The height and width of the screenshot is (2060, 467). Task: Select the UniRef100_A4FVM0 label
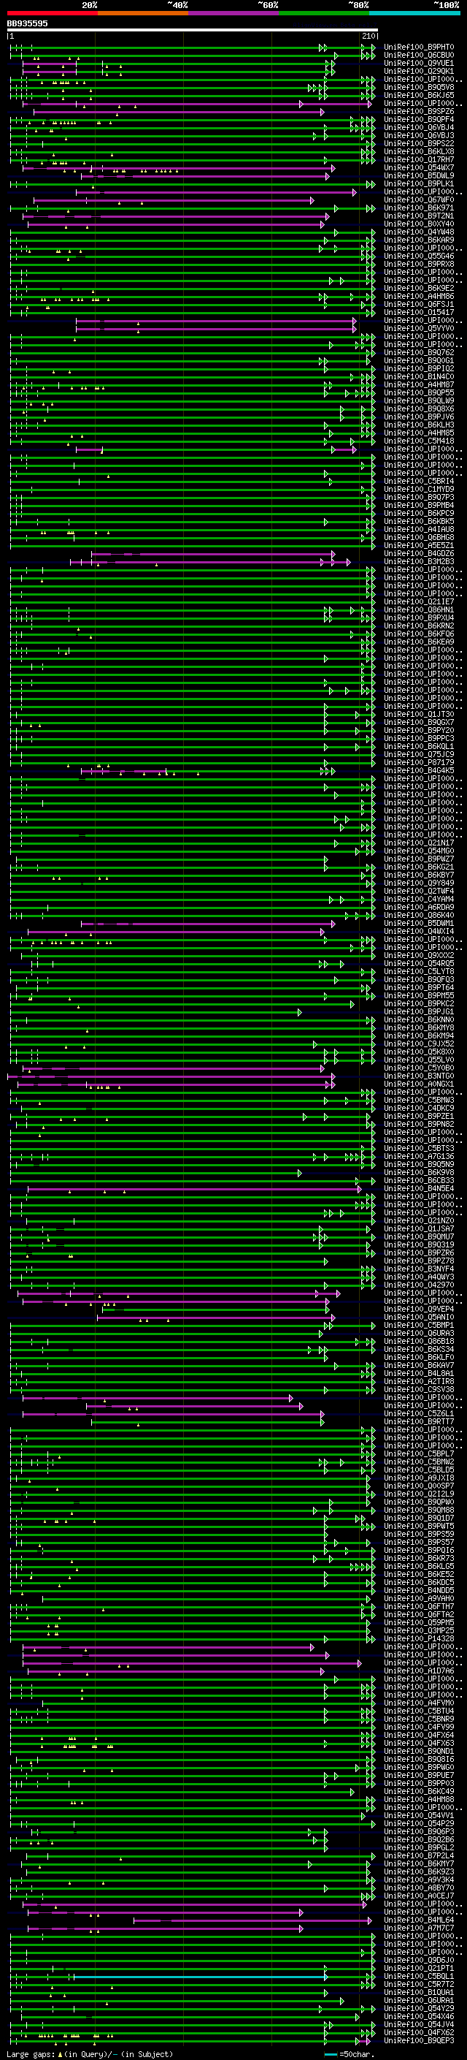419,1703
